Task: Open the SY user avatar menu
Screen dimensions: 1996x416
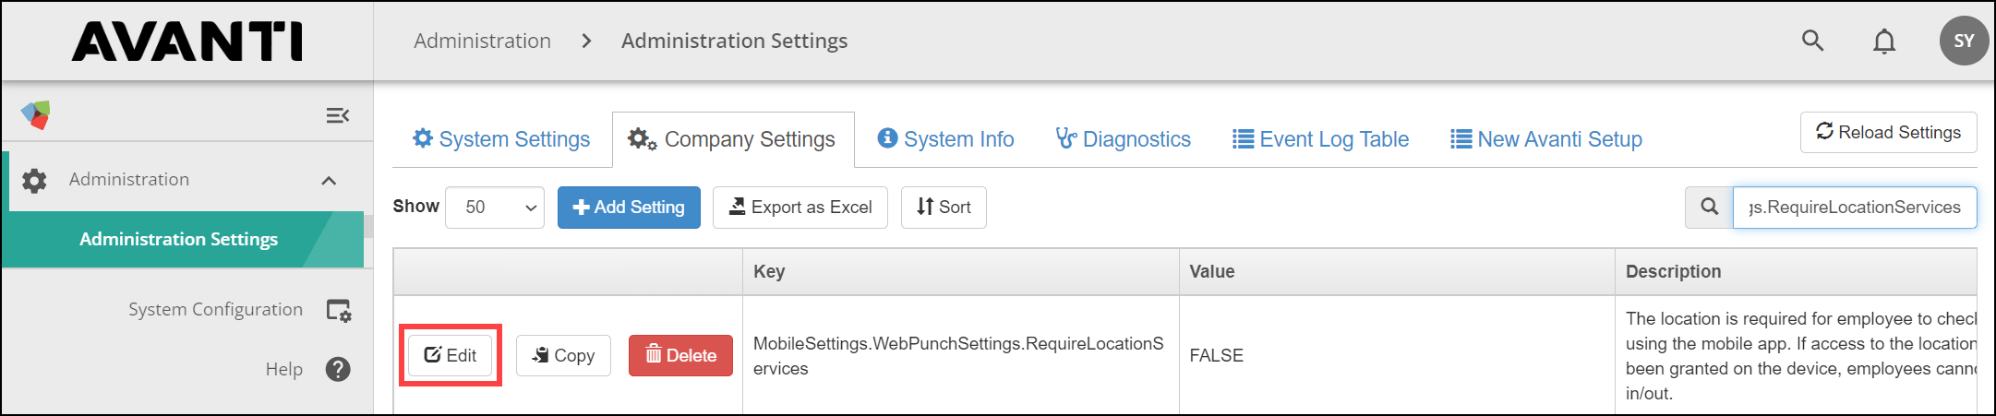Action: click(x=1963, y=41)
